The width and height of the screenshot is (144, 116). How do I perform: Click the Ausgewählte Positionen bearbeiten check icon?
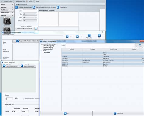point(18,41)
